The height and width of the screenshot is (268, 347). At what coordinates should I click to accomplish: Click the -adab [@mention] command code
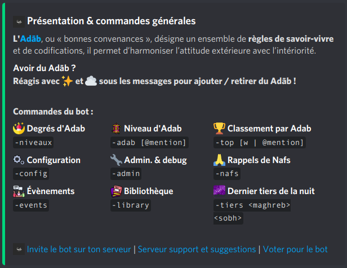149,143
